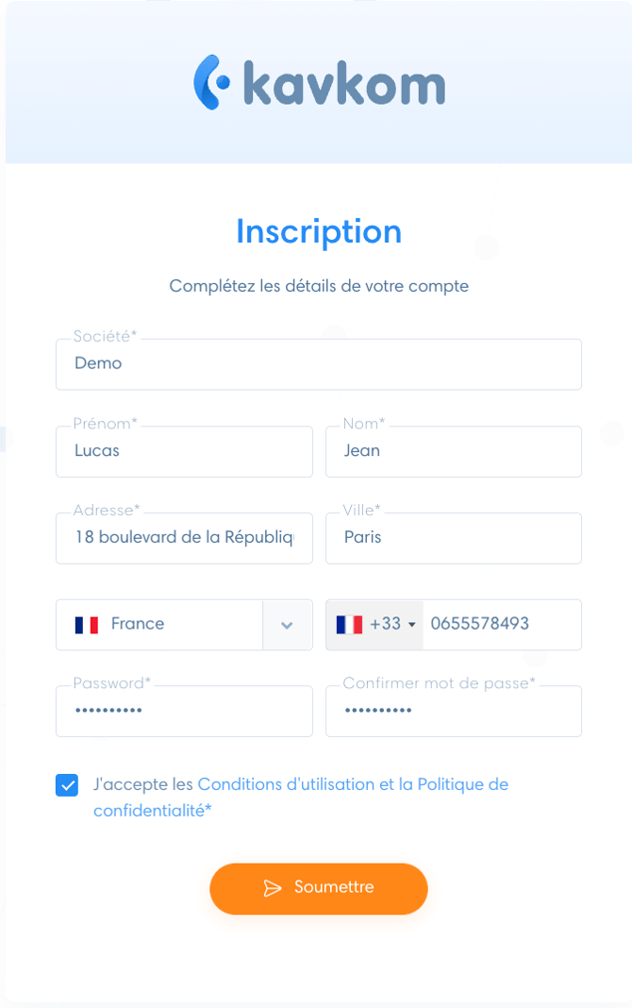The width and height of the screenshot is (632, 1008).
Task: Click the kavkom logo
Action: pyautogui.click(x=318, y=83)
